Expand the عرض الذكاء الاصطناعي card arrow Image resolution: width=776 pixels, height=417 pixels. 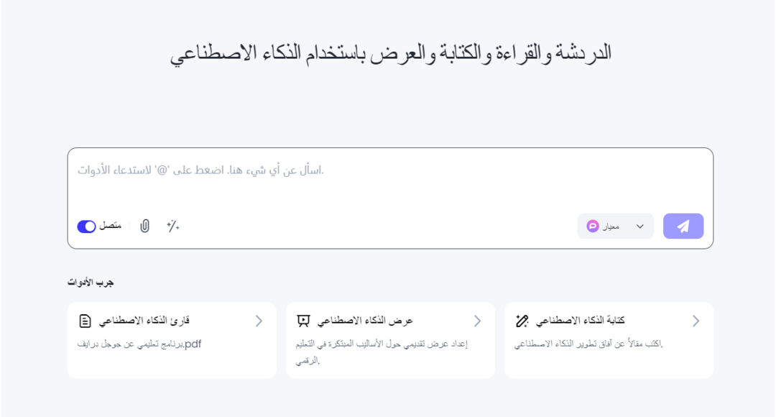coord(477,321)
